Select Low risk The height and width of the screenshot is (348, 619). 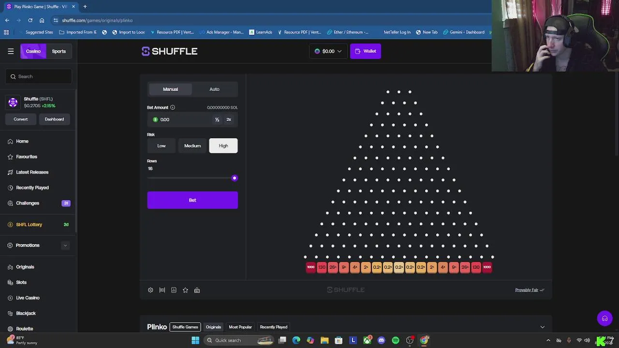pos(162,145)
